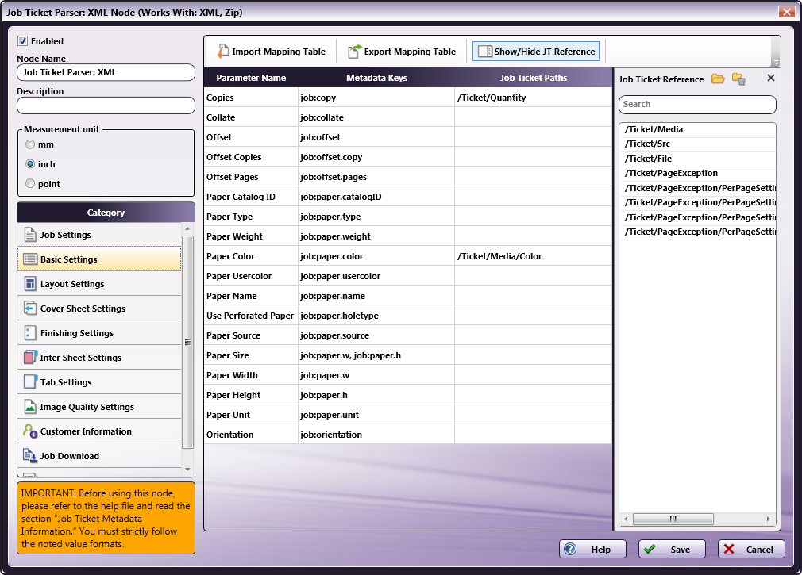Open Layout Settings category
Screen dimensions: 802x575
99,284
